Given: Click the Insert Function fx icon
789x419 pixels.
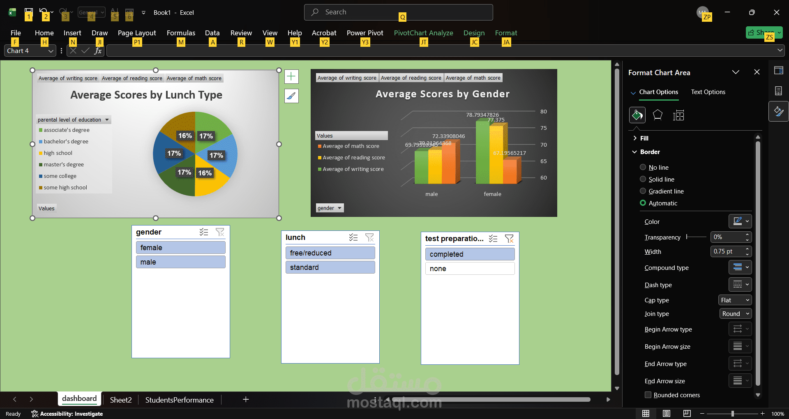Looking at the screenshot, I should coord(98,51).
